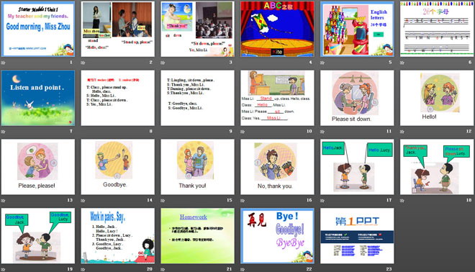Screen dimensions: 475x272
Task: Click the animation star icon under slide 11
Action: point(322,132)
